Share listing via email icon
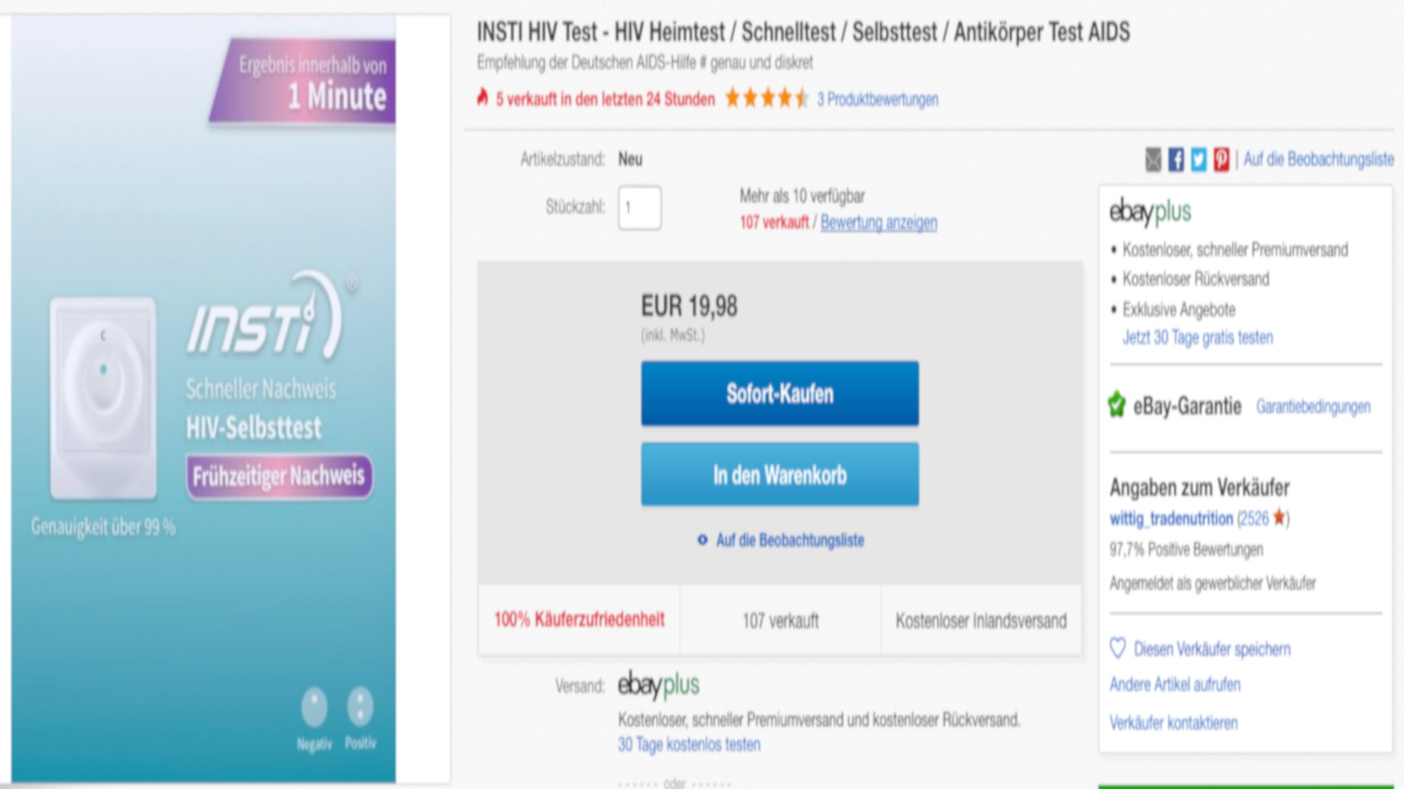Image resolution: width=1404 pixels, height=789 pixels. click(x=1153, y=160)
